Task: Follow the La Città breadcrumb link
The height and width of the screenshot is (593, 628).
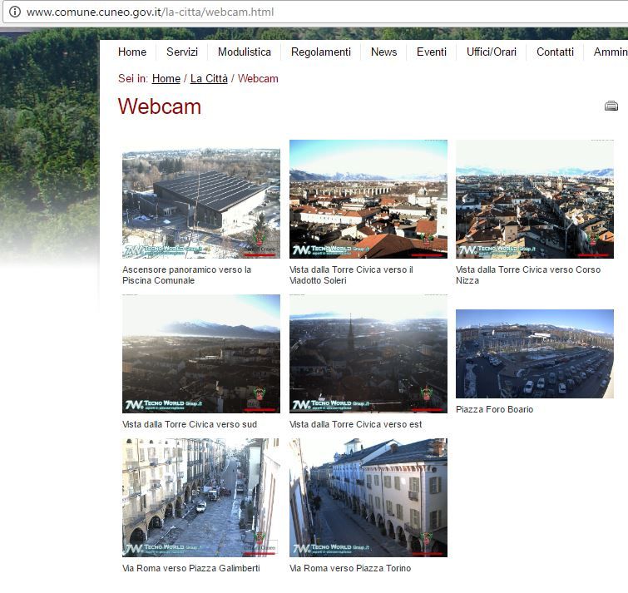Action: [x=209, y=79]
